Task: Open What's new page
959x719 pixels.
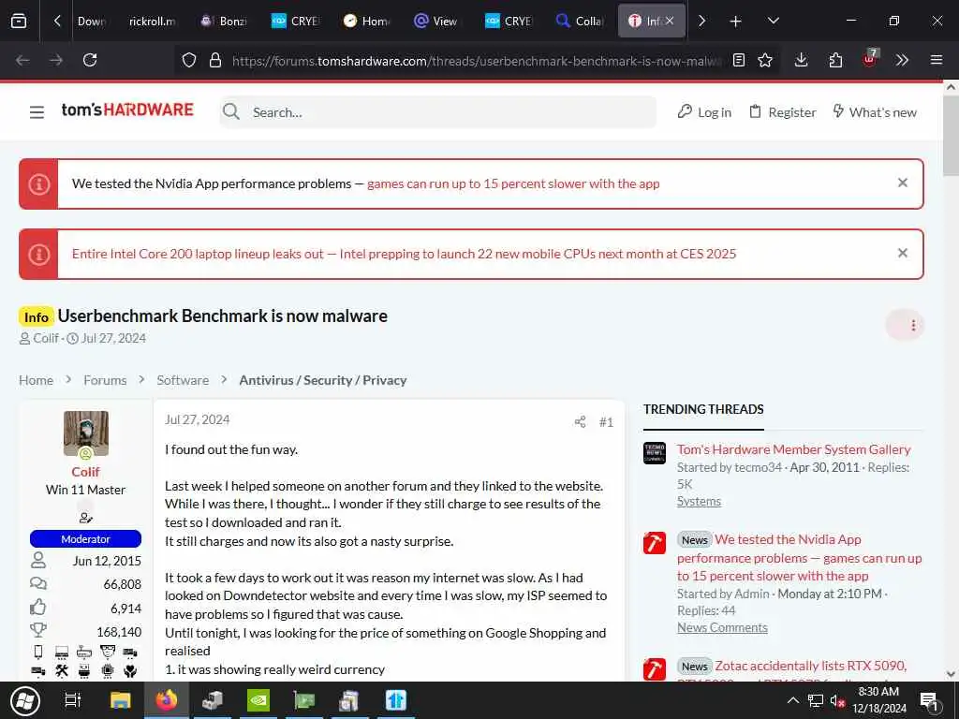Action: click(875, 112)
